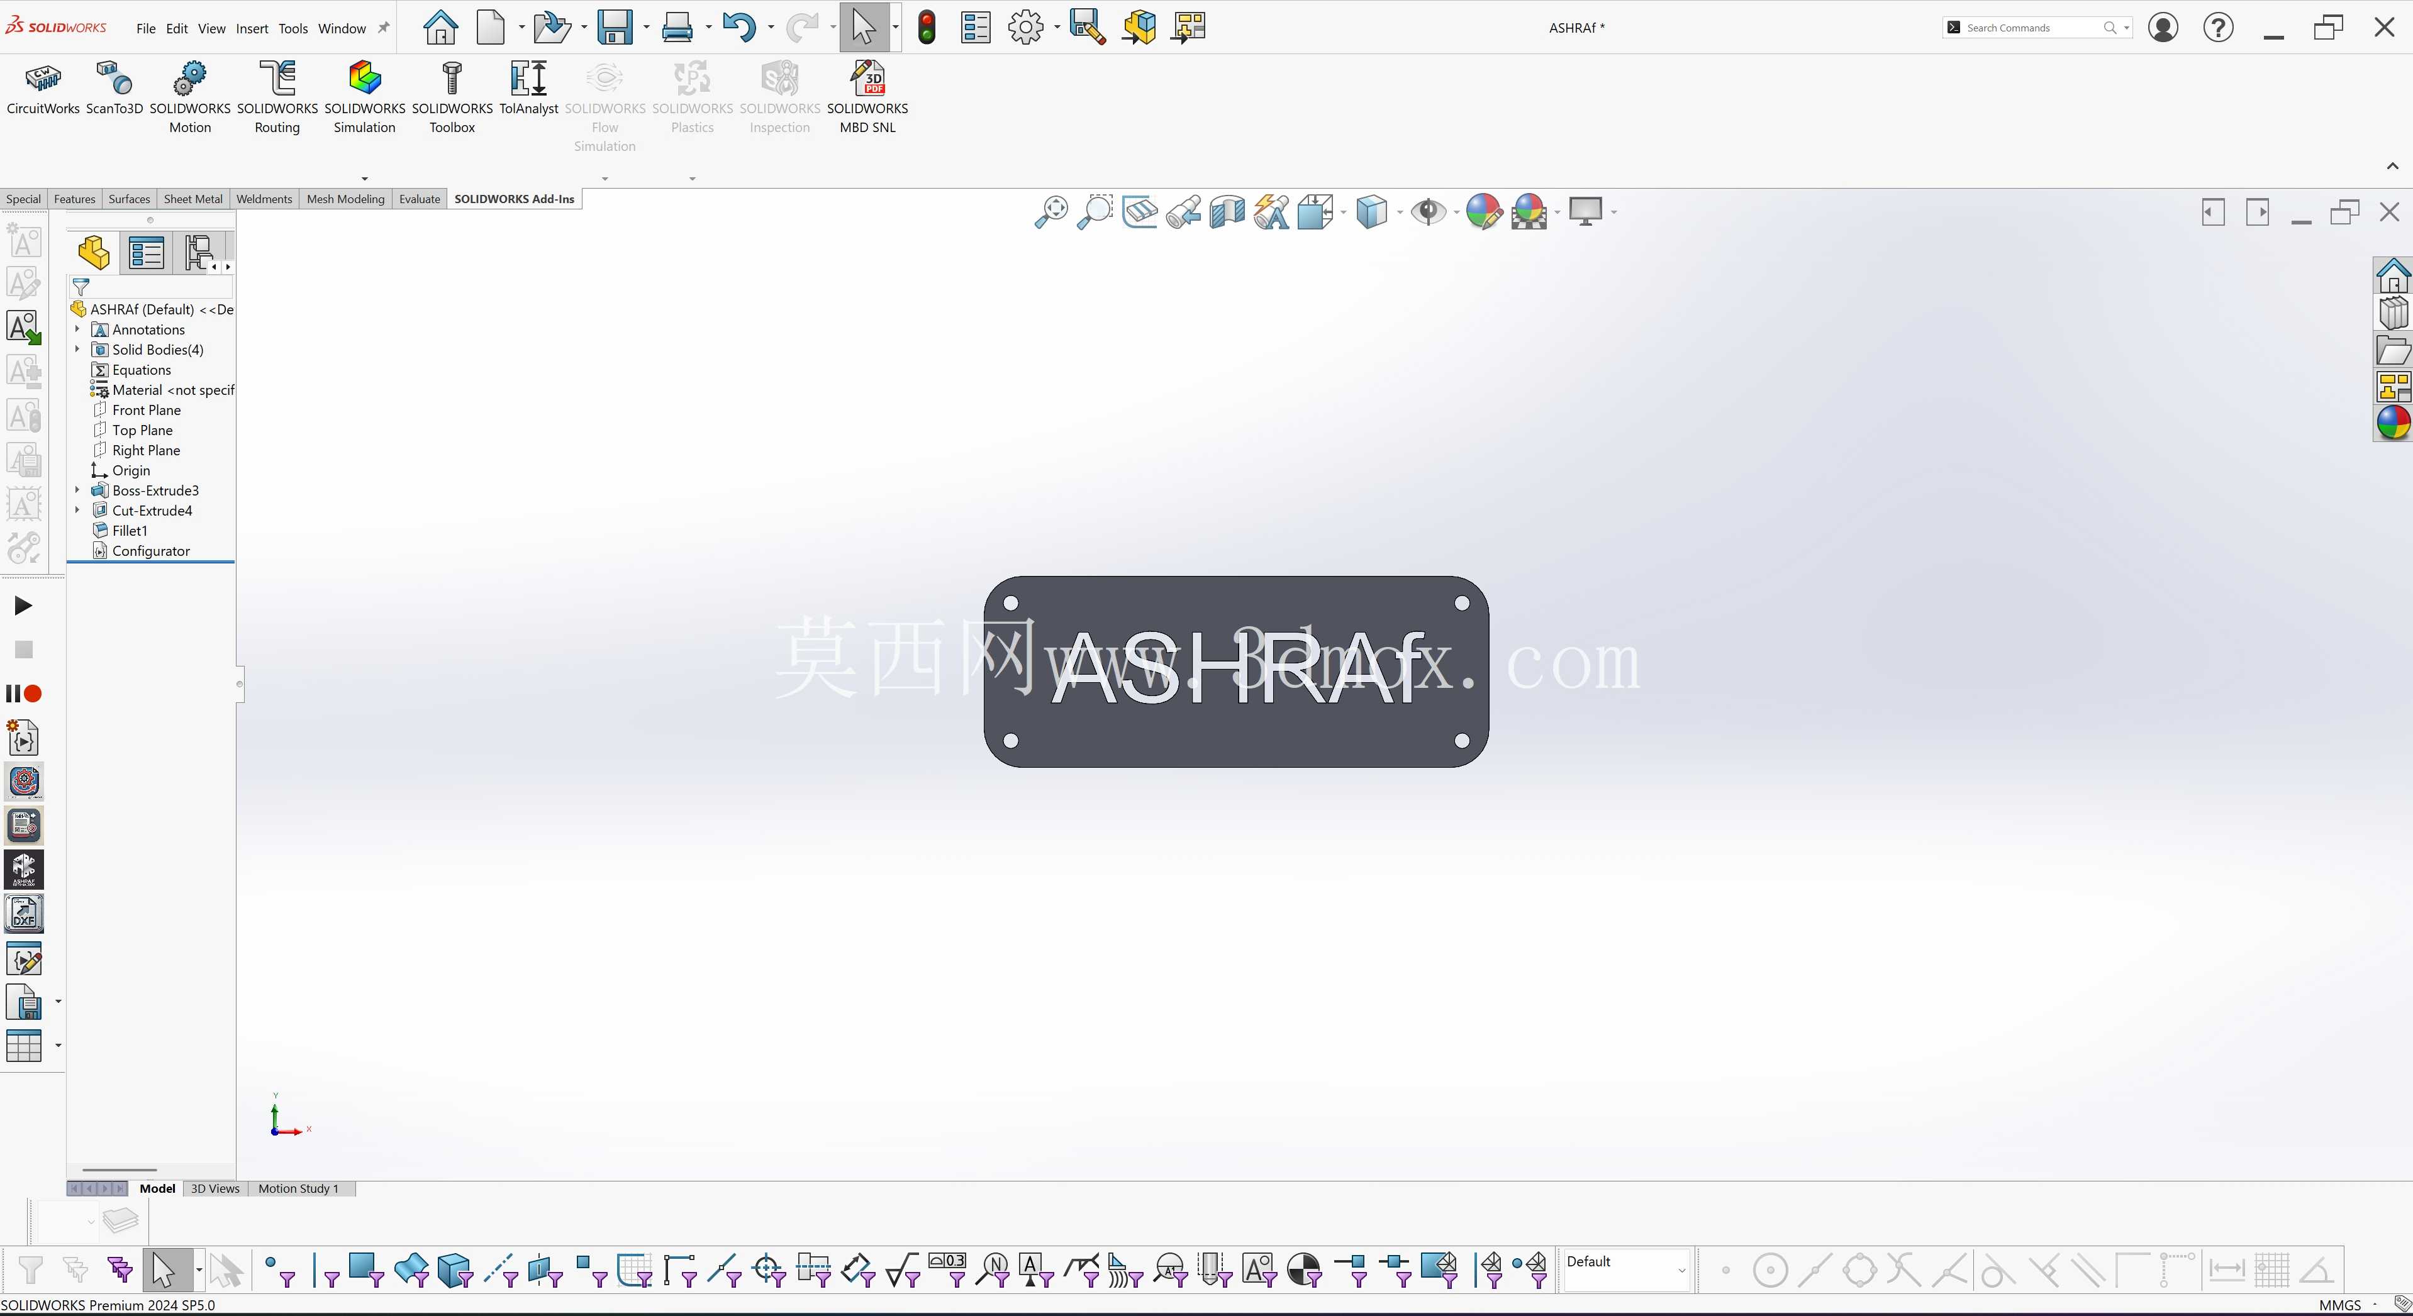Image resolution: width=2413 pixels, height=1316 pixels.
Task: Toggle the TolAnalyst add-in
Action: 528,89
